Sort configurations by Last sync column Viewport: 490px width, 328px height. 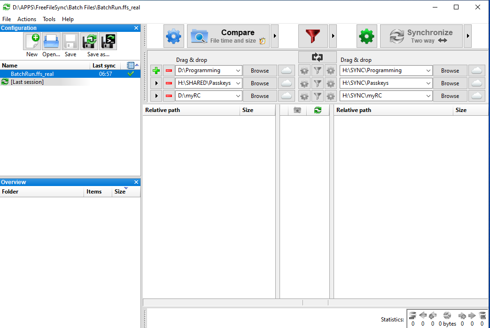(105, 66)
